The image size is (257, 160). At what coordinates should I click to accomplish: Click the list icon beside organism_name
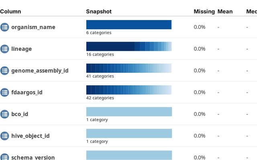pos(4,27)
